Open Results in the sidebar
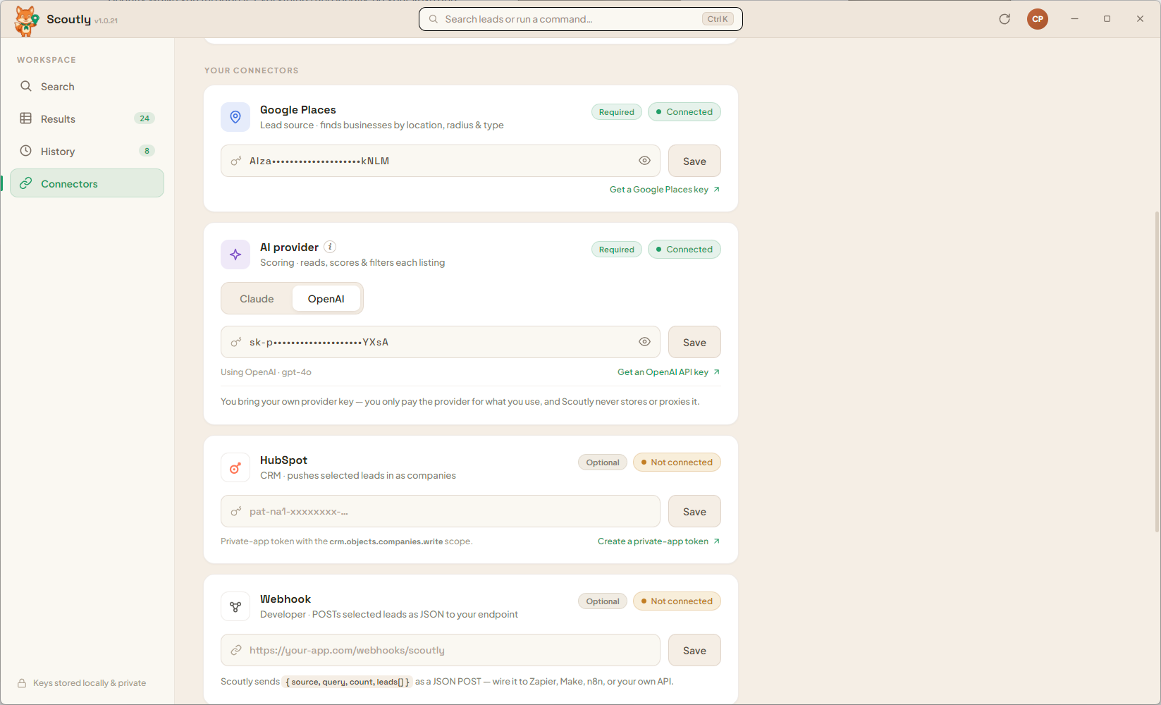This screenshot has width=1161, height=705. coord(87,118)
